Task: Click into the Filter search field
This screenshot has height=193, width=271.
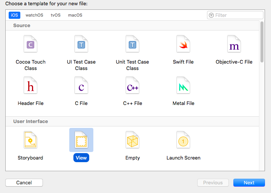Action: tap(238, 15)
